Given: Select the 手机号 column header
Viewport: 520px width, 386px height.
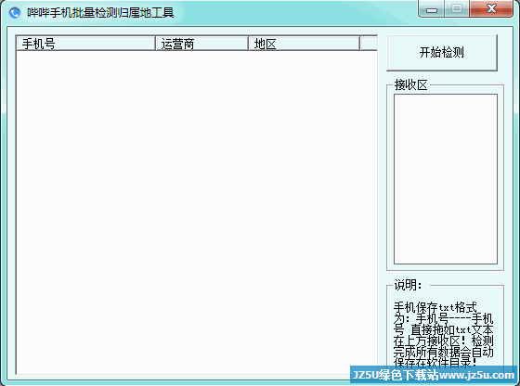Looking at the screenshot, I should coord(85,44).
